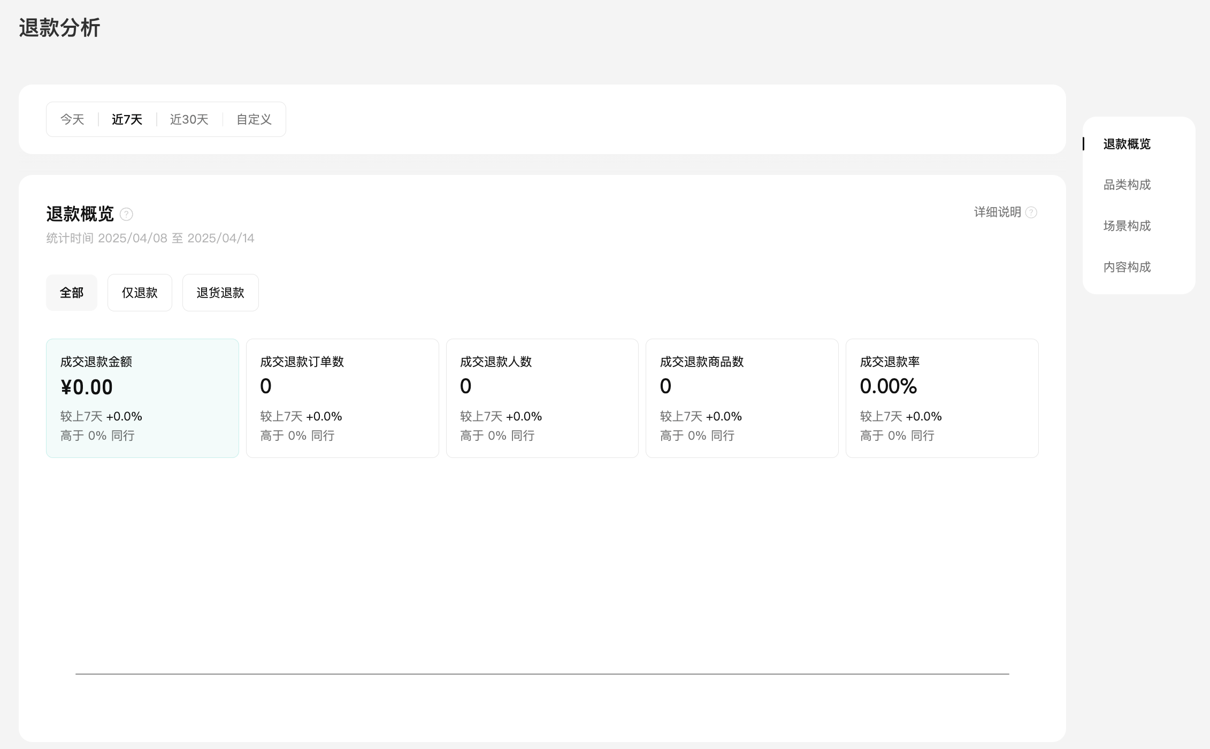Select 成交退款金额 metric card
Screen dimensions: 1210x749
(142, 398)
